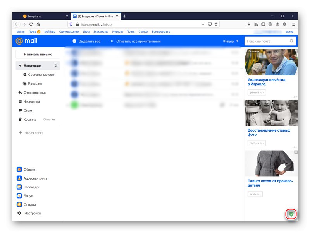Open Знакомства link
The width and height of the screenshot is (310, 233).
(x=101, y=32)
